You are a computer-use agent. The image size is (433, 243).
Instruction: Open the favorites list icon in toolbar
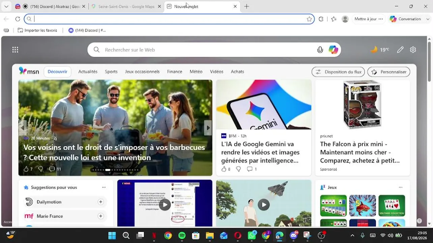[x=334, y=19]
